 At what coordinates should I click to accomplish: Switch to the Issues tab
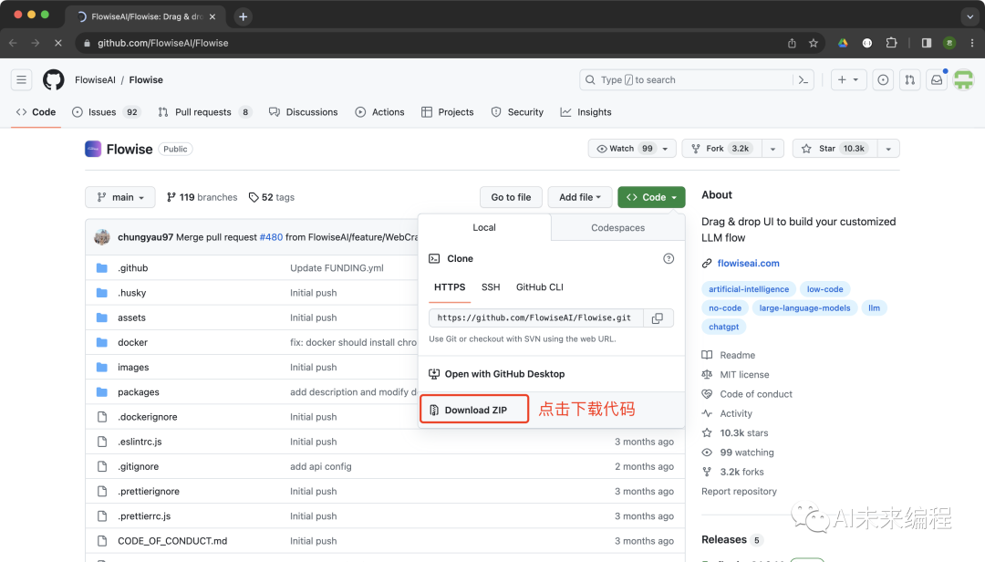pyautogui.click(x=106, y=112)
